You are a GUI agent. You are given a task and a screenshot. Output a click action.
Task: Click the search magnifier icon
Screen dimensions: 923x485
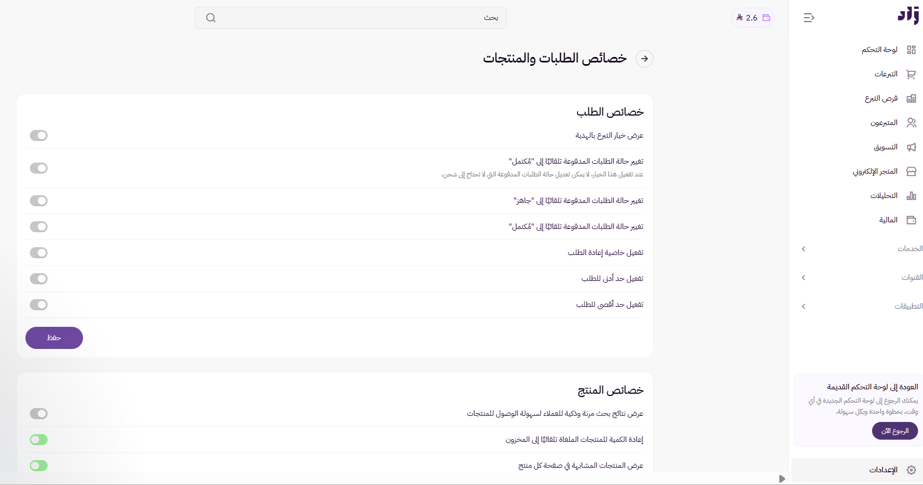pyautogui.click(x=211, y=18)
